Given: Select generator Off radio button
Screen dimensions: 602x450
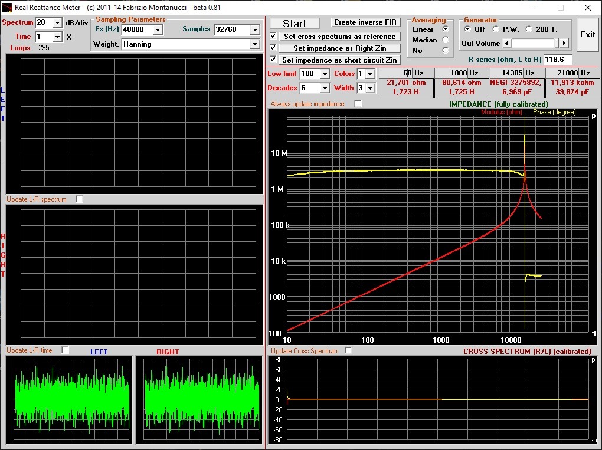Looking at the screenshot, I should point(467,29).
